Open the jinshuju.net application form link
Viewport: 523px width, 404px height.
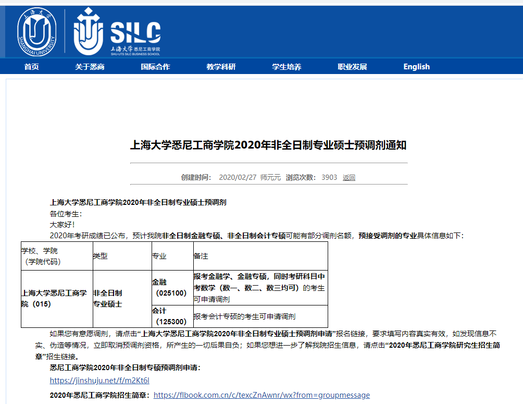coord(99,381)
